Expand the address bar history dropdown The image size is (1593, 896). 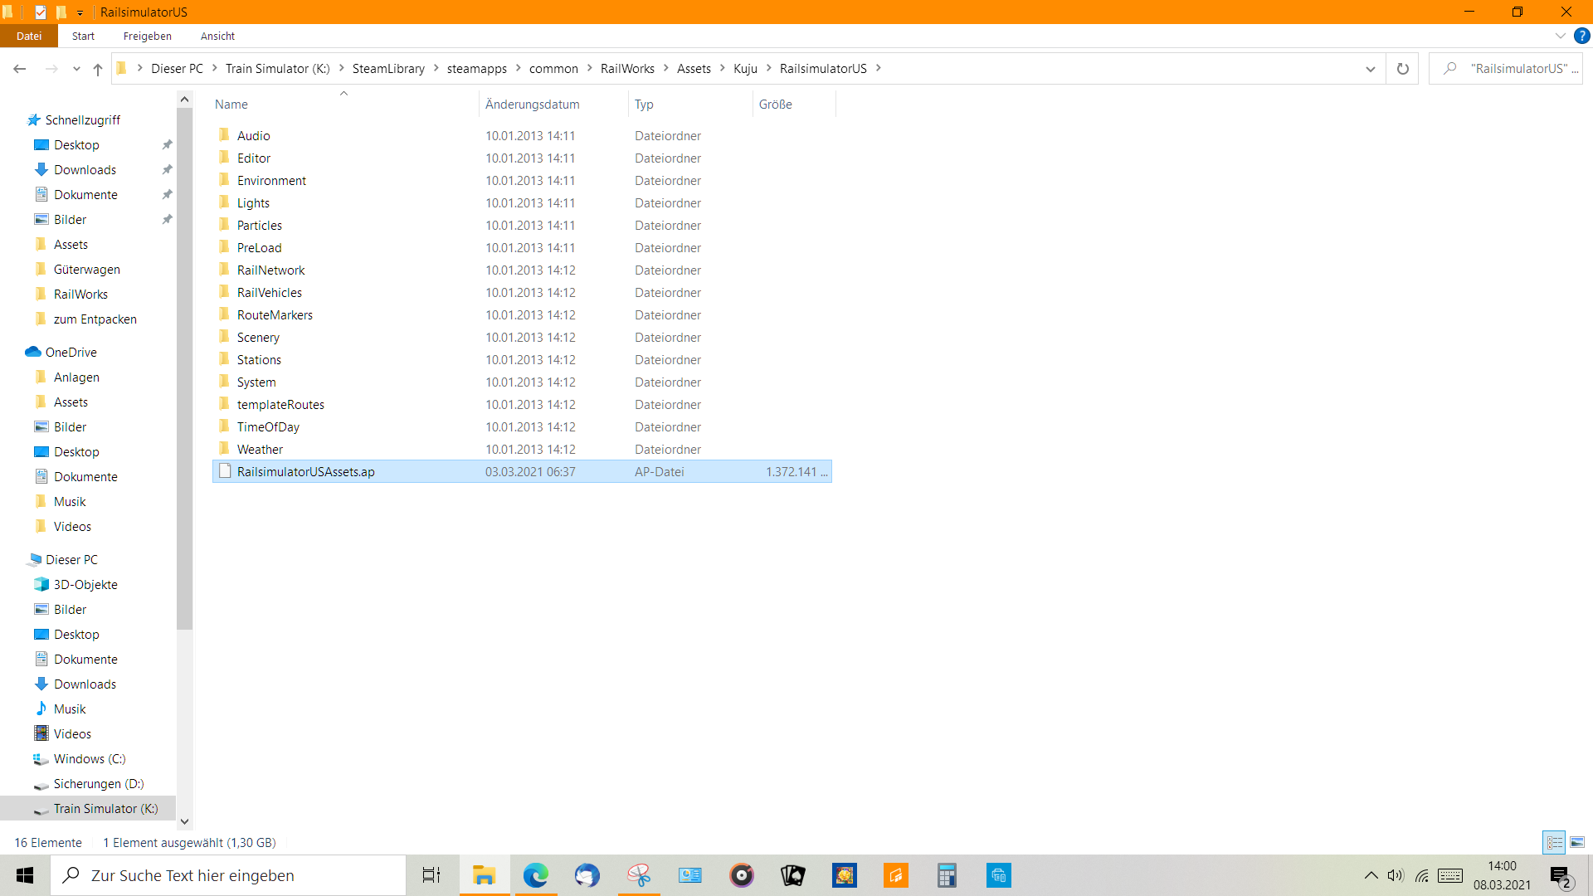(x=1370, y=69)
